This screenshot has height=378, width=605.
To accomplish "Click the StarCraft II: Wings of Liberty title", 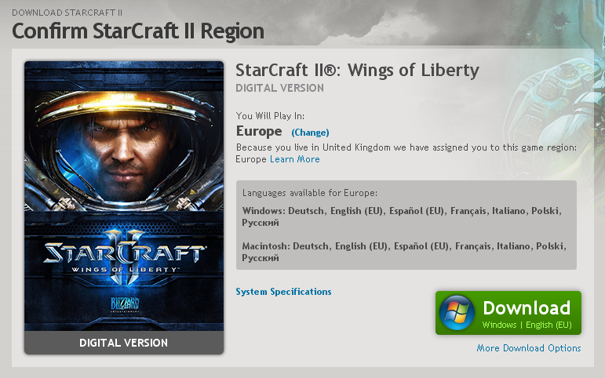I will (x=357, y=71).
